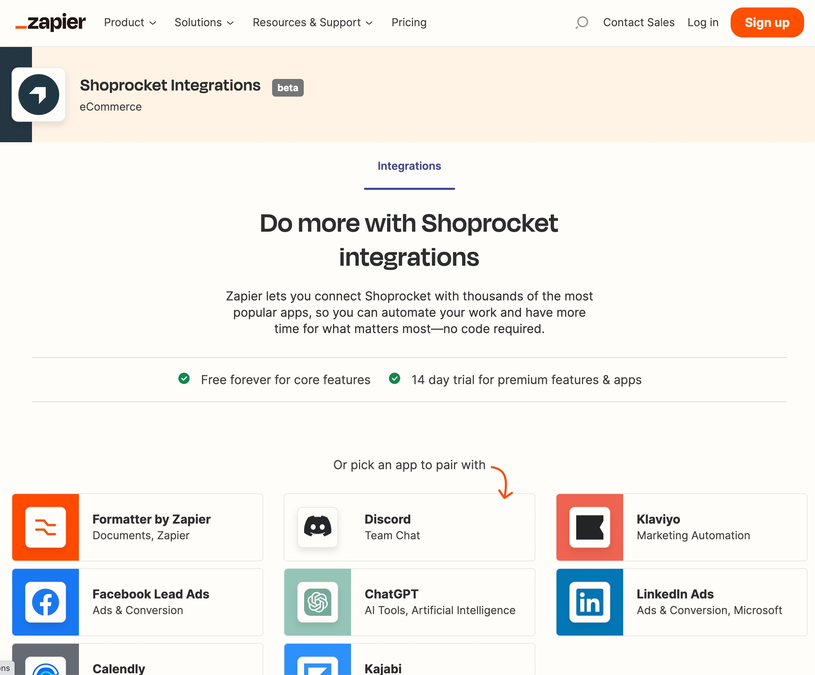The image size is (815, 675).
Task: Click the Sign up button
Action: tap(767, 22)
